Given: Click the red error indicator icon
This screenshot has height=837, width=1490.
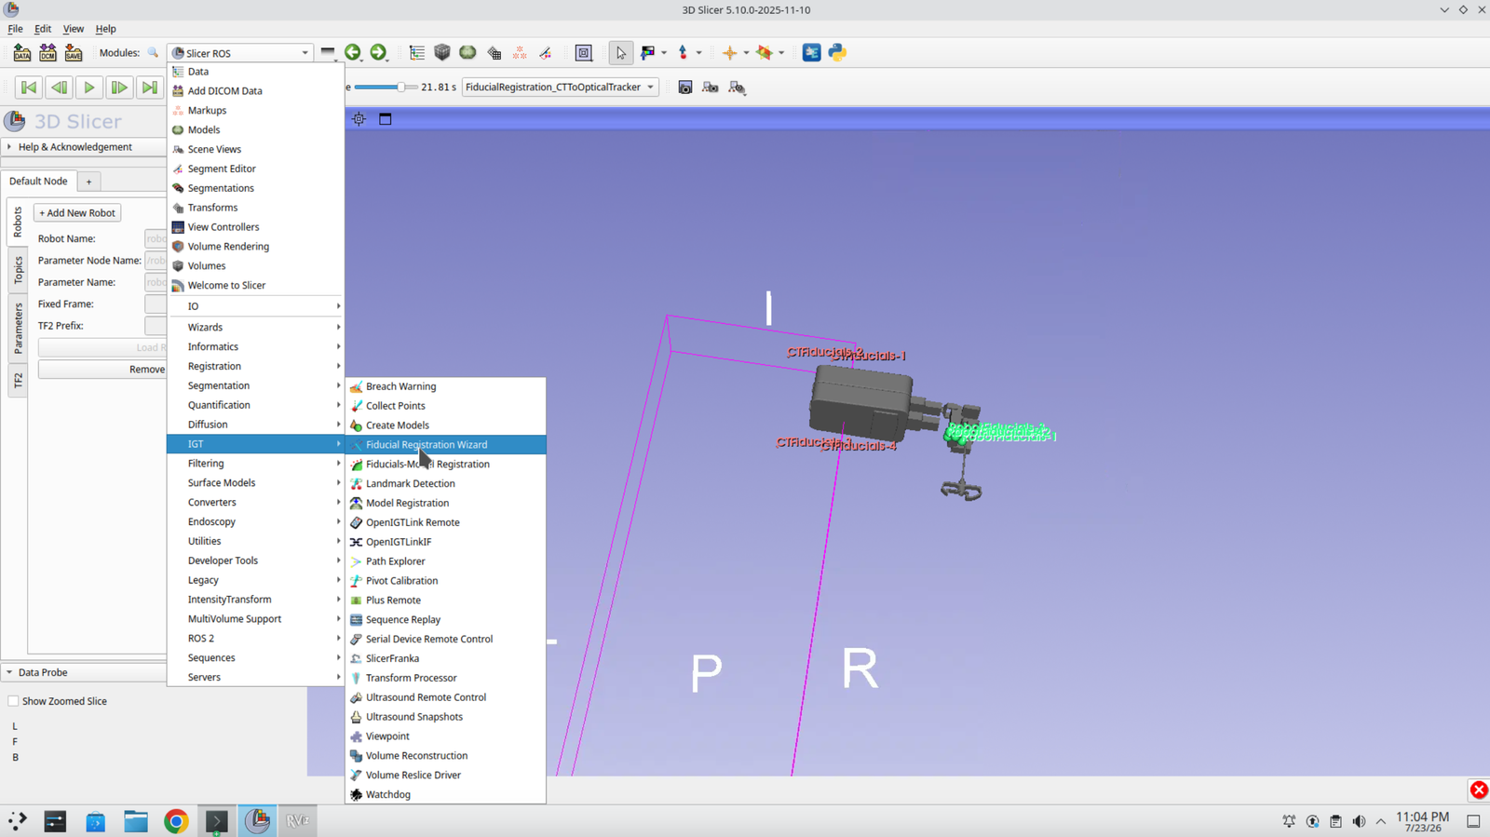Looking at the screenshot, I should pos(1479,790).
